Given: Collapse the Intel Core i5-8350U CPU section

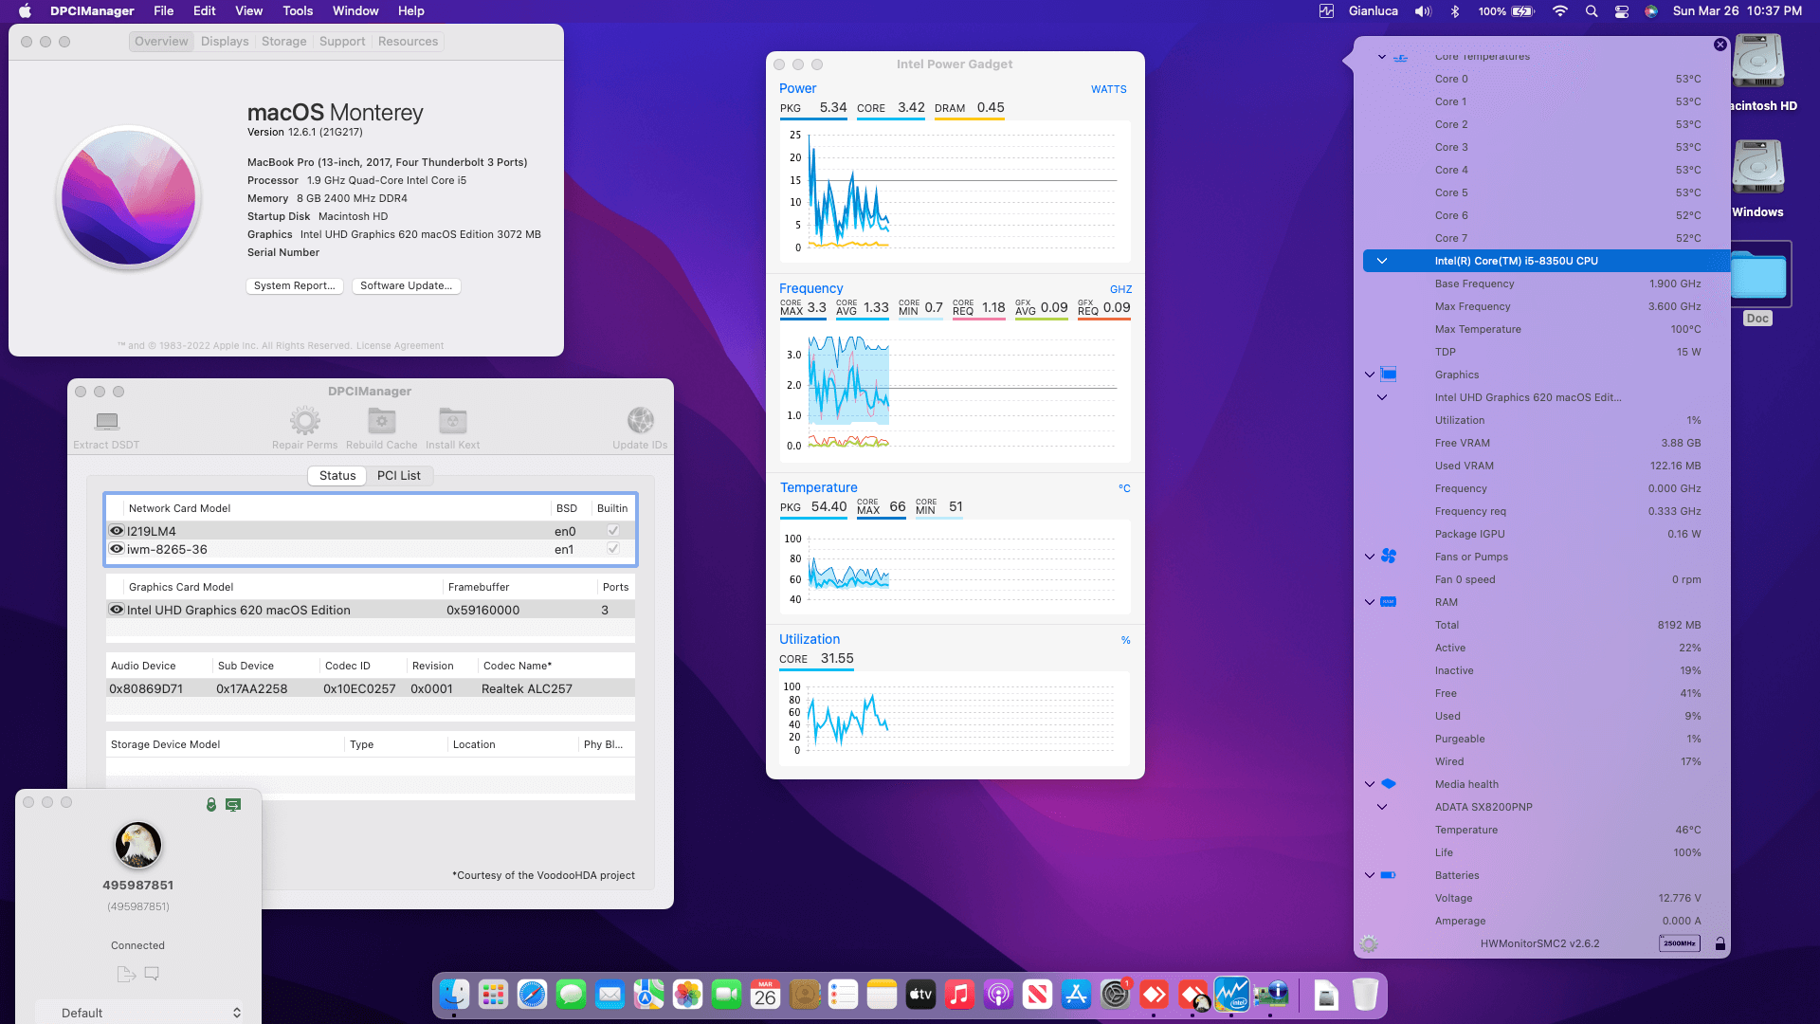Looking at the screenshot, I should (1381, 261).
